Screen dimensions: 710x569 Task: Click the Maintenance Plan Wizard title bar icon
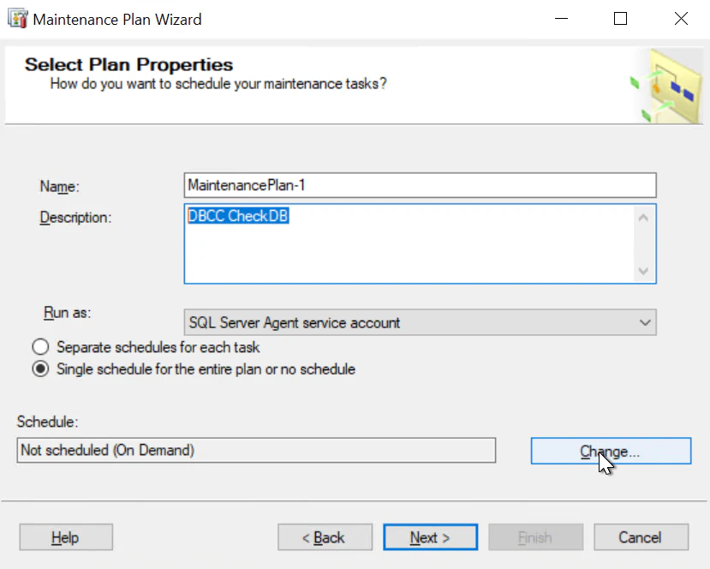(16, 18)
